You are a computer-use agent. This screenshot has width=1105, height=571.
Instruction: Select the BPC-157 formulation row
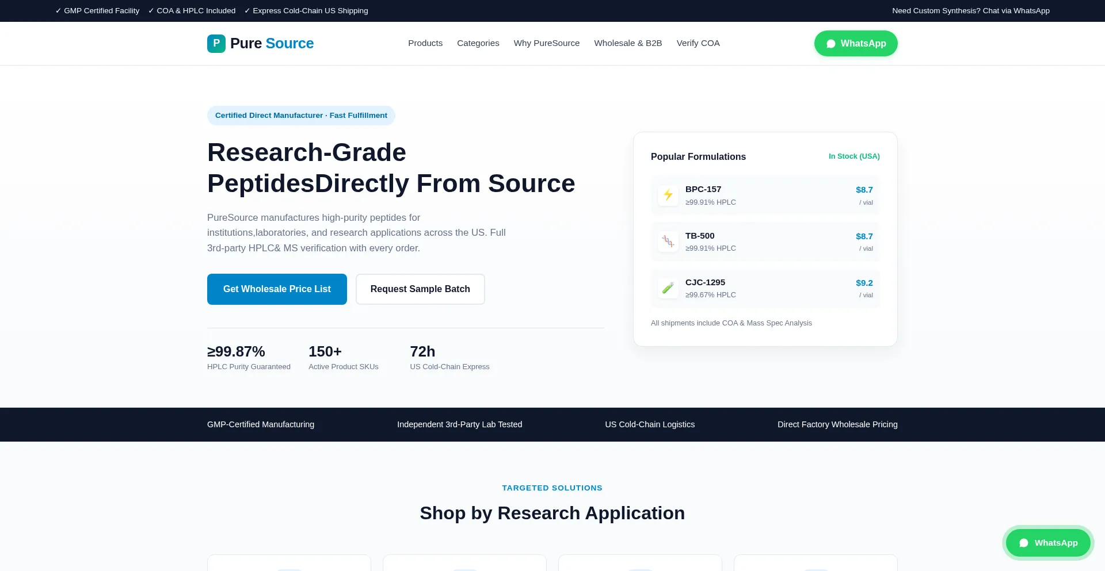coord(765,195)
